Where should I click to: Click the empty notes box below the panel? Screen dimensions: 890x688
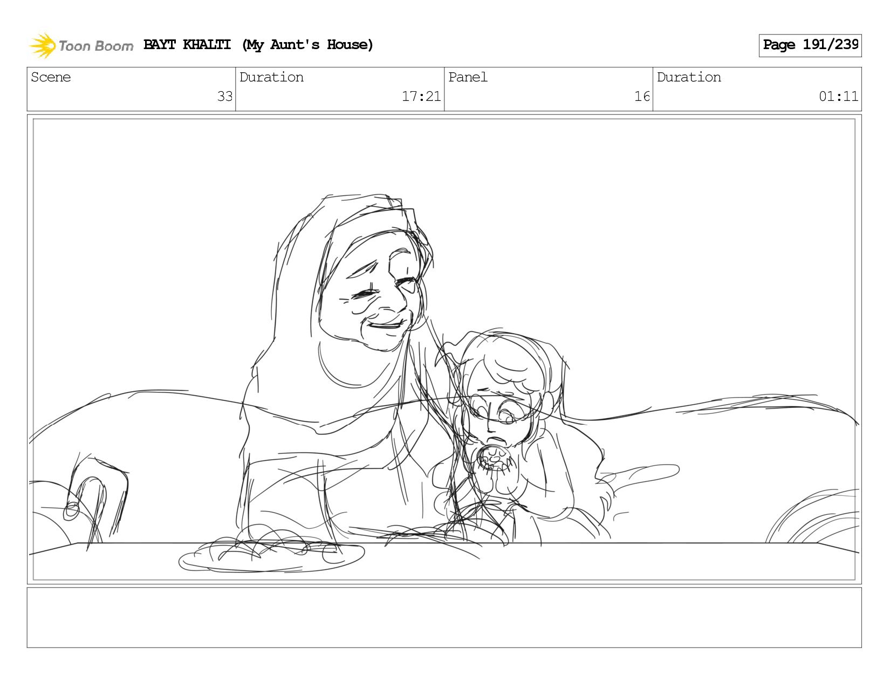tap(444, 617)
